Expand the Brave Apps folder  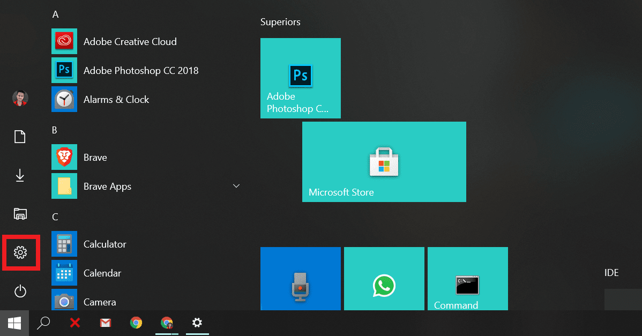point(236,185)
